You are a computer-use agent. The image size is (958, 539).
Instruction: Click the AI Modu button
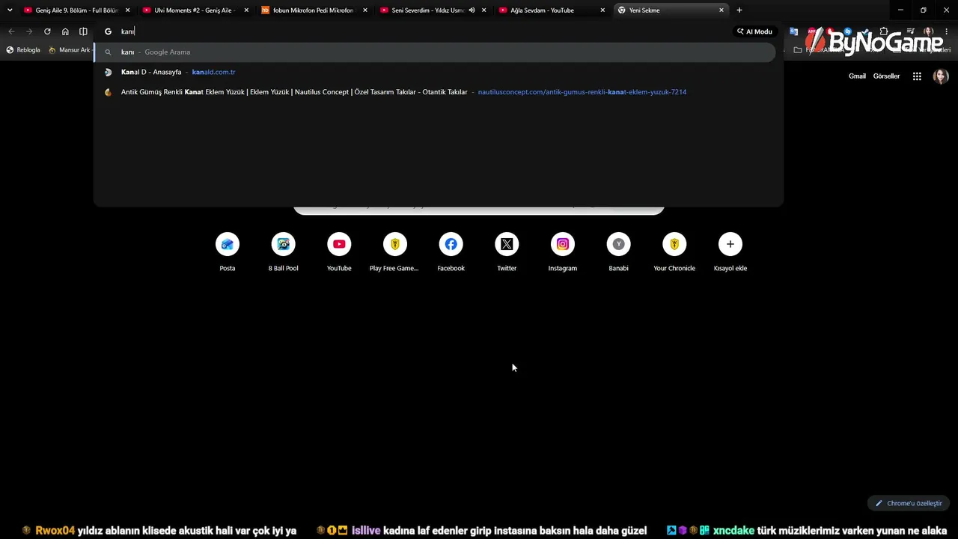[x=754, y=31]
